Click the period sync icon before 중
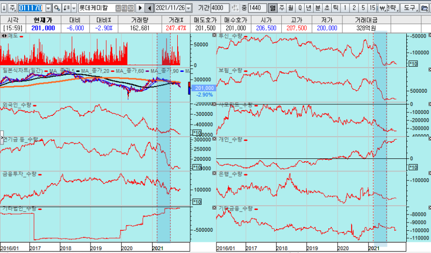The image size is (431, 253). click(235, 8)
